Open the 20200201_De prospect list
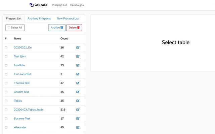This screenshot has width=215, height=134. (23, 48)
